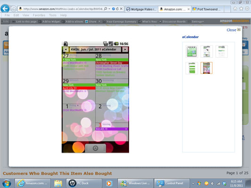Select the highlighted week view thumbnail
Screen dimensions: 251x188
click(x=207, y=68)
